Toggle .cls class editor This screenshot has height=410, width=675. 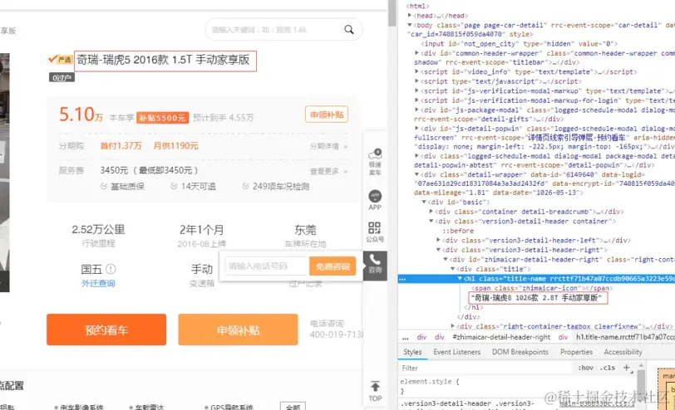(608, 368)
